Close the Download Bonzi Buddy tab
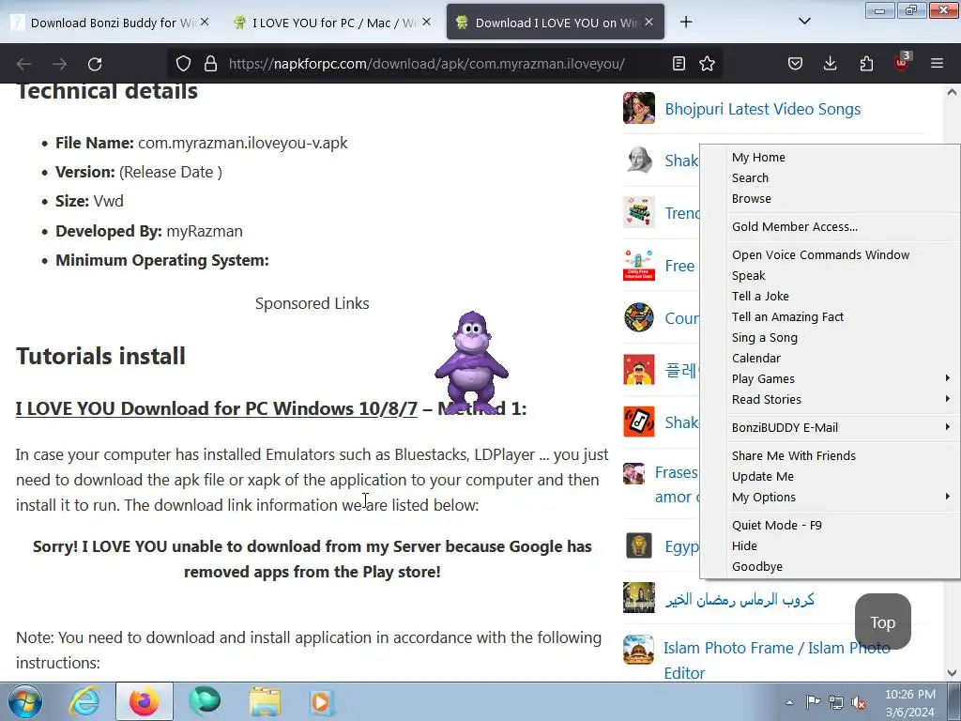961x721 pixels. click(x=205, y=23)
